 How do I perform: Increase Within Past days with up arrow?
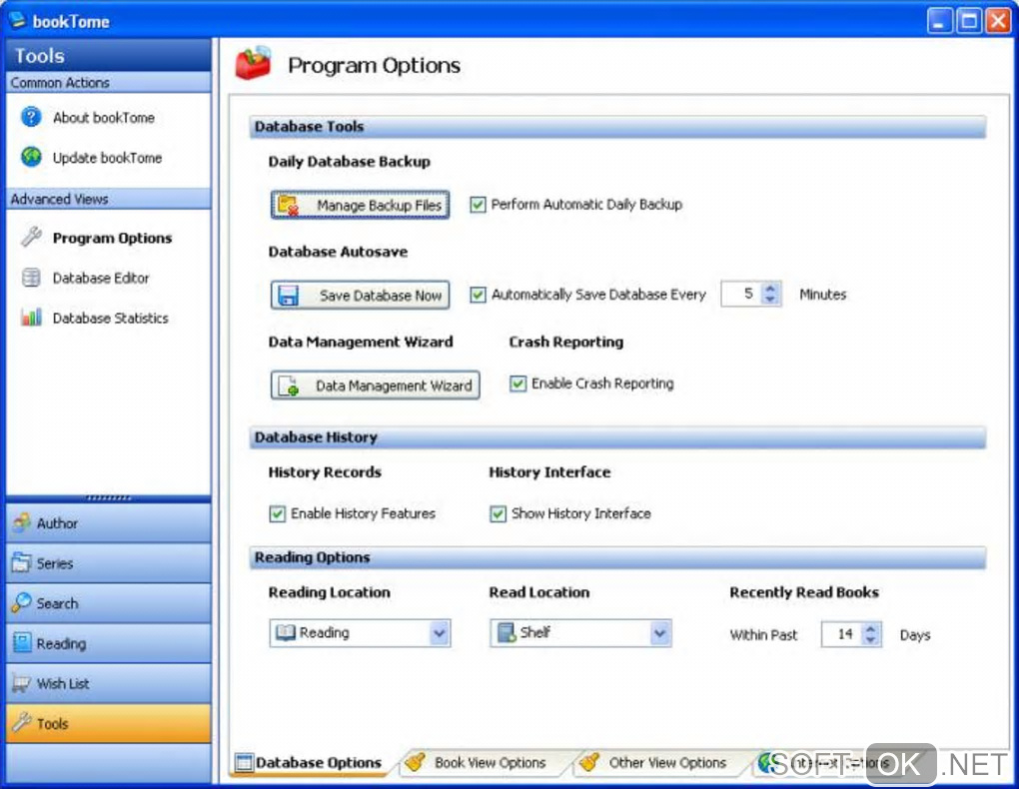coord(870,628)
